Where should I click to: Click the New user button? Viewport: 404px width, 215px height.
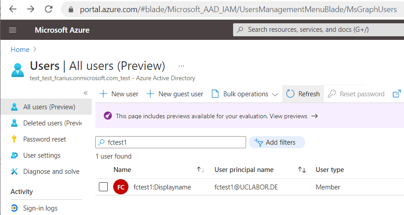pyautogui.click(x=119, y=94)
